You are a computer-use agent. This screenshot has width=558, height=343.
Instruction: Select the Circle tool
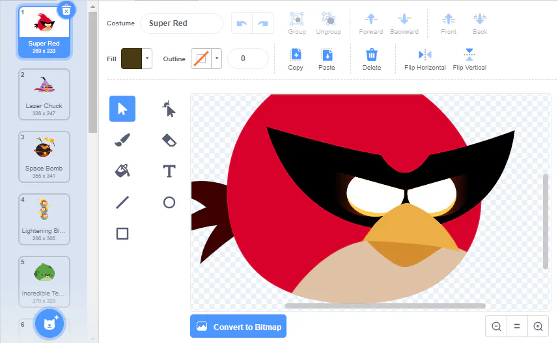169,202
